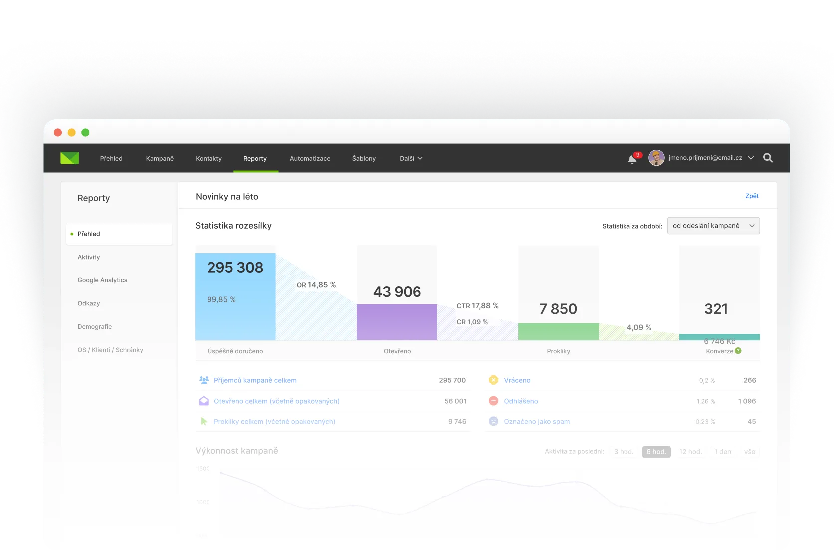Switch activity range to 12 hod.

coord(690,452)
